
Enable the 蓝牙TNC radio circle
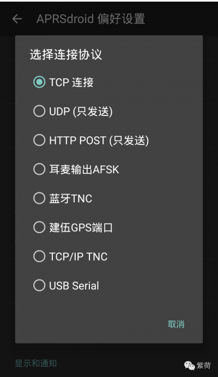tap(39, 198)
